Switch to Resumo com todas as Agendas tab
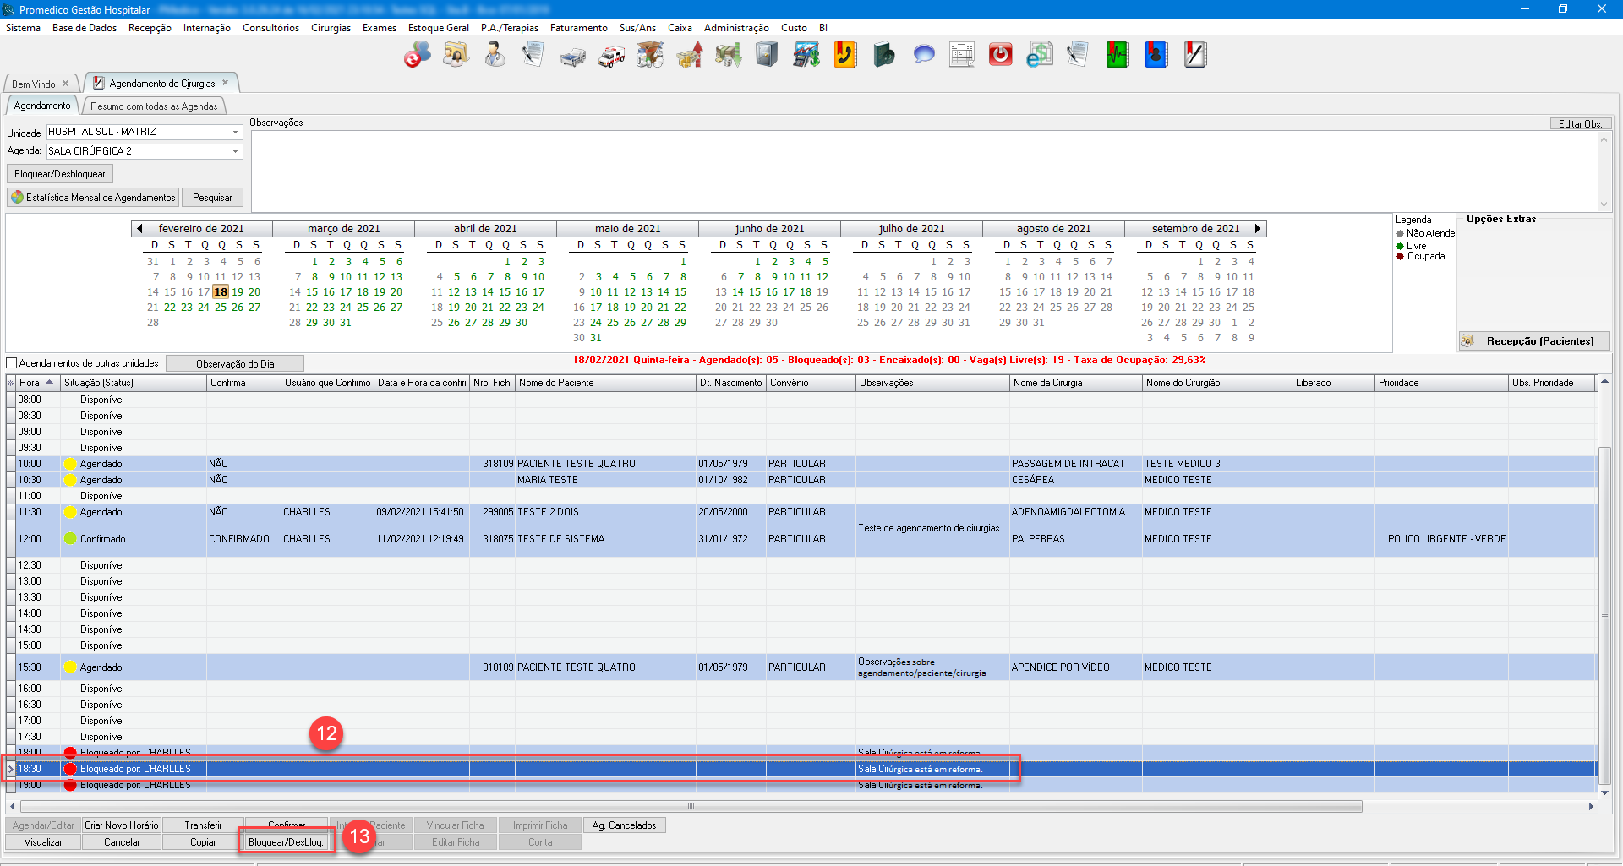This screenshot has width=1623, height=866. (154, 106)
